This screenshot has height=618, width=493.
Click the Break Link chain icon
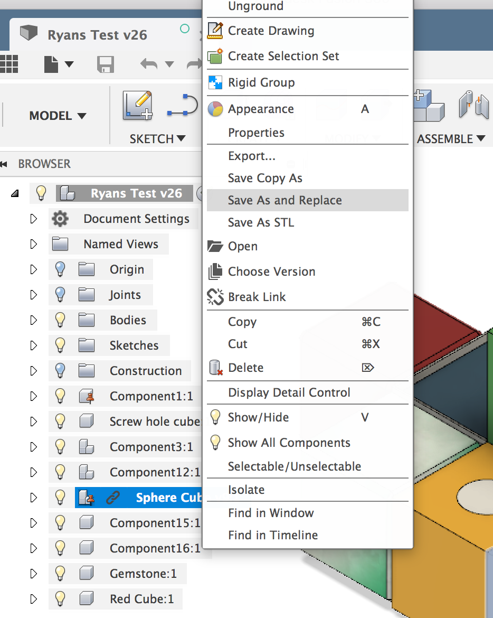215,297
